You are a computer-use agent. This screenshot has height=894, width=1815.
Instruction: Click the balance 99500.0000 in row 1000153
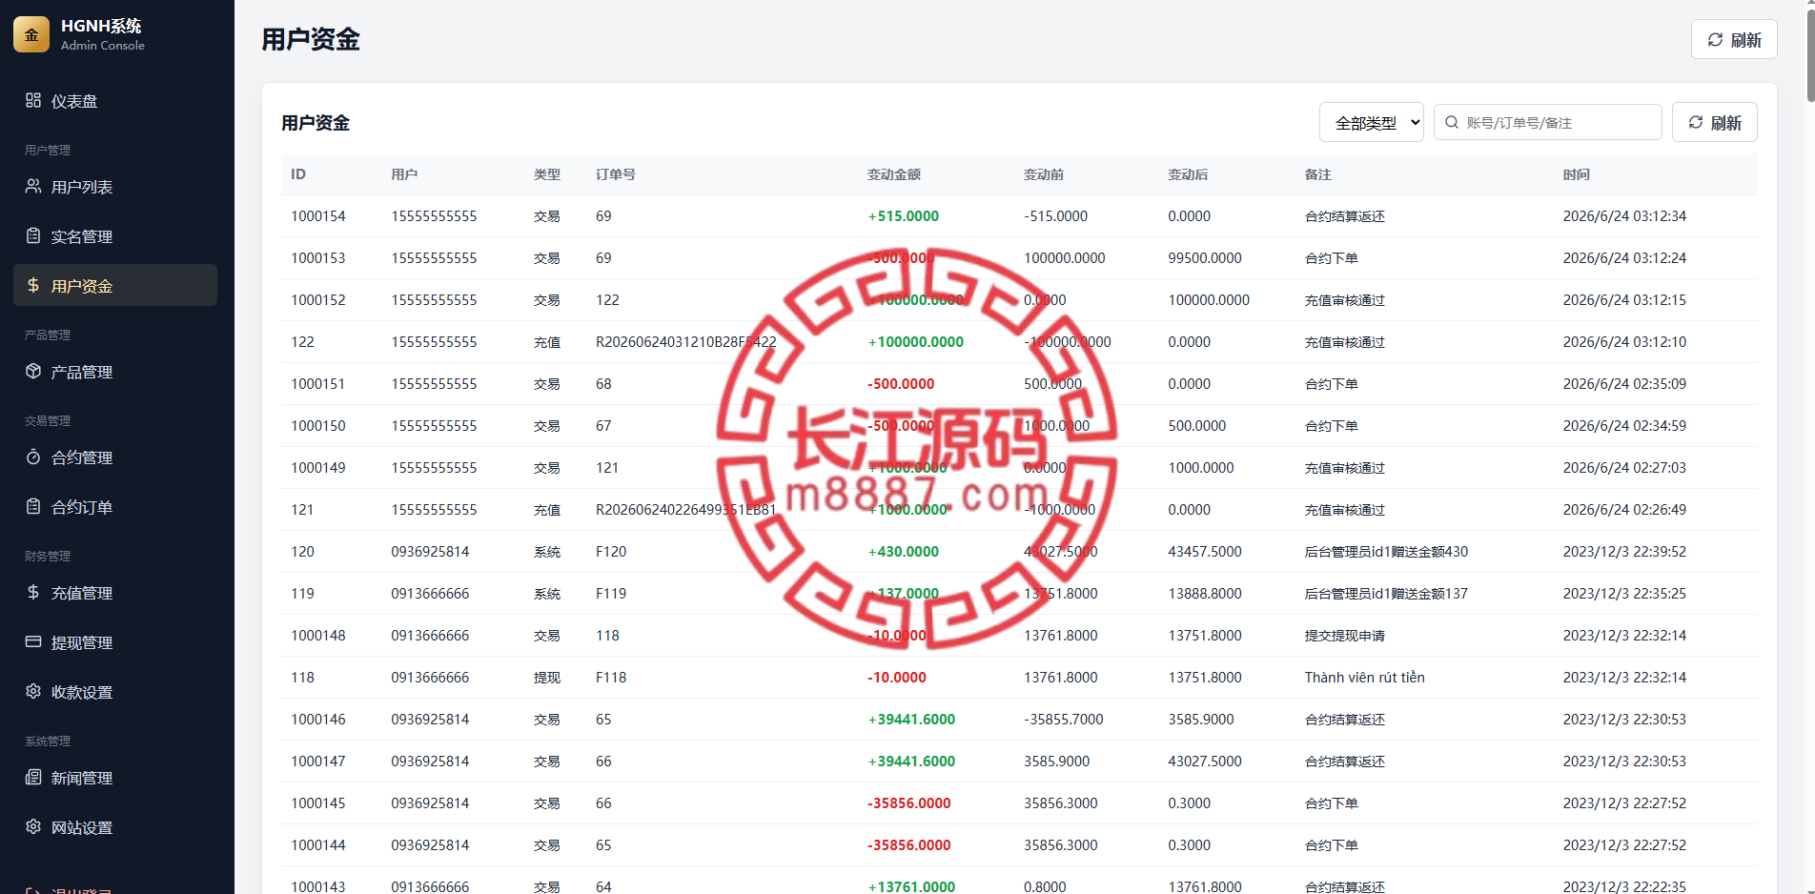(x=1205, y=258)
